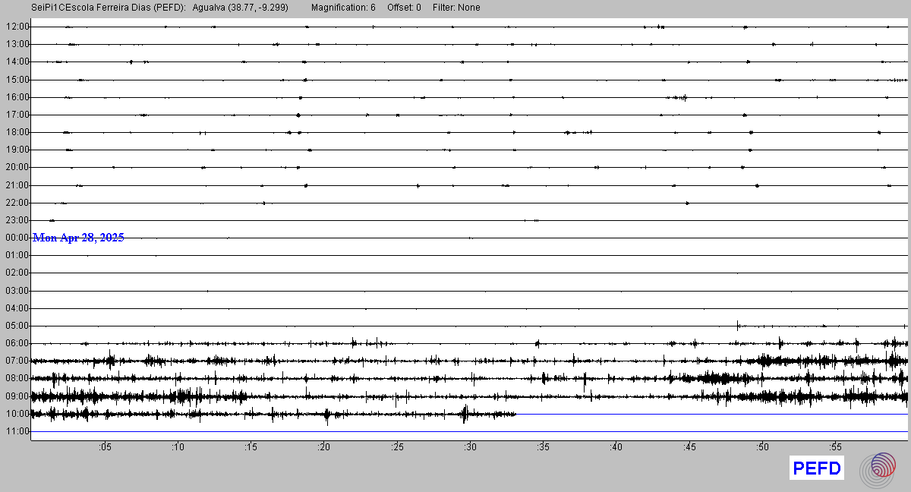
Task: Click the 09:00 hour row label
Action: 17,396
